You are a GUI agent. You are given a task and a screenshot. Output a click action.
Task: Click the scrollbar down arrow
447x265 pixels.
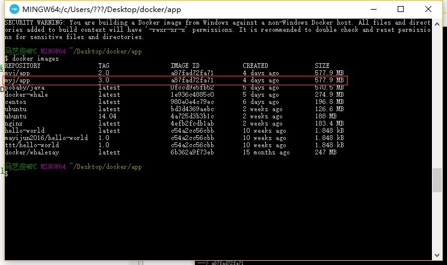pos(436,255)
